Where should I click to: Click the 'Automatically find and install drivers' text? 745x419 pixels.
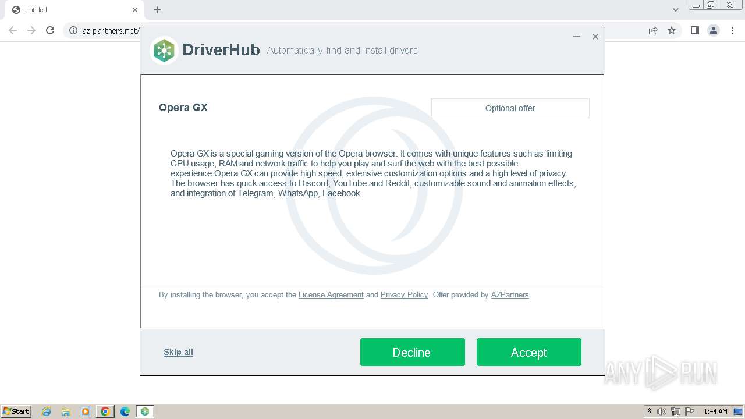(342, 51)
